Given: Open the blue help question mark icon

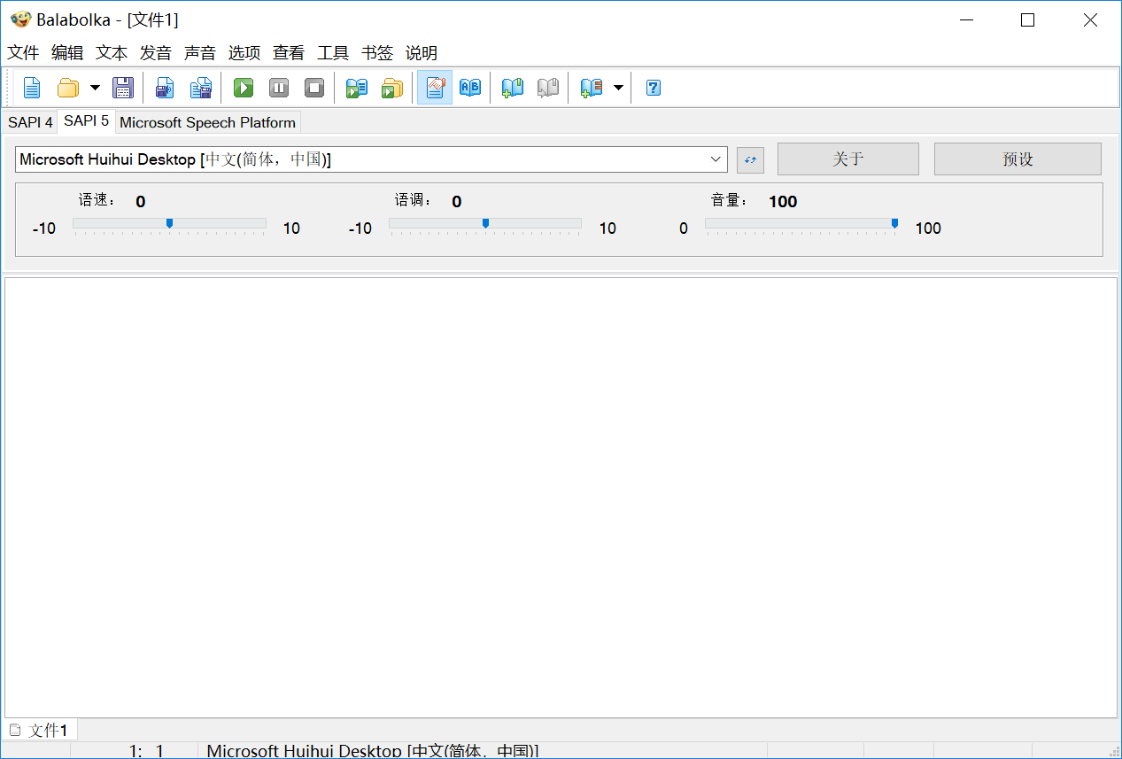Looking at the screenshot, I should [x=654, y=88].
